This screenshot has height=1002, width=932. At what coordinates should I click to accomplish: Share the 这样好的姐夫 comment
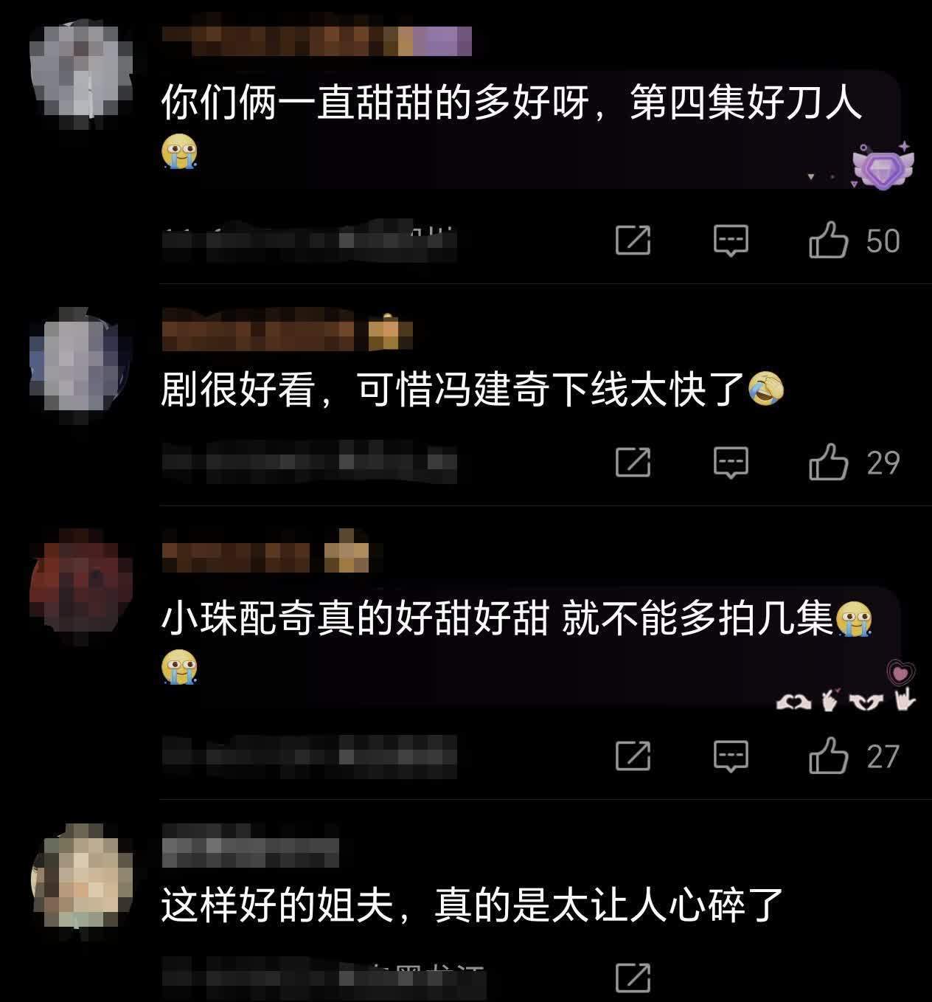point(633,978)
